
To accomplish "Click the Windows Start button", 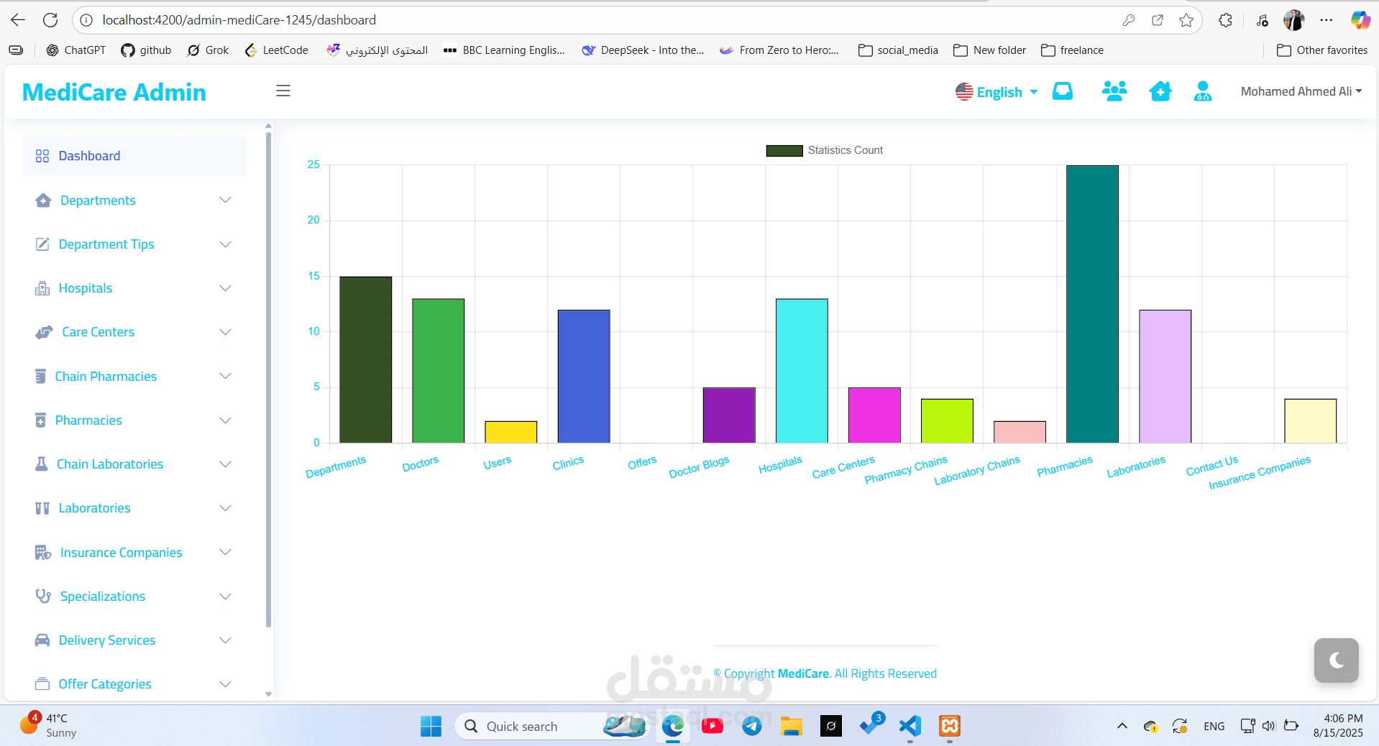I will (x=431, y=726).
